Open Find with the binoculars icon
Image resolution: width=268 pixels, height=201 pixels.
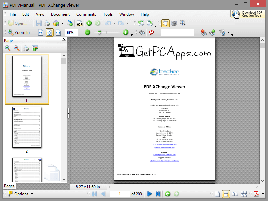142,32
